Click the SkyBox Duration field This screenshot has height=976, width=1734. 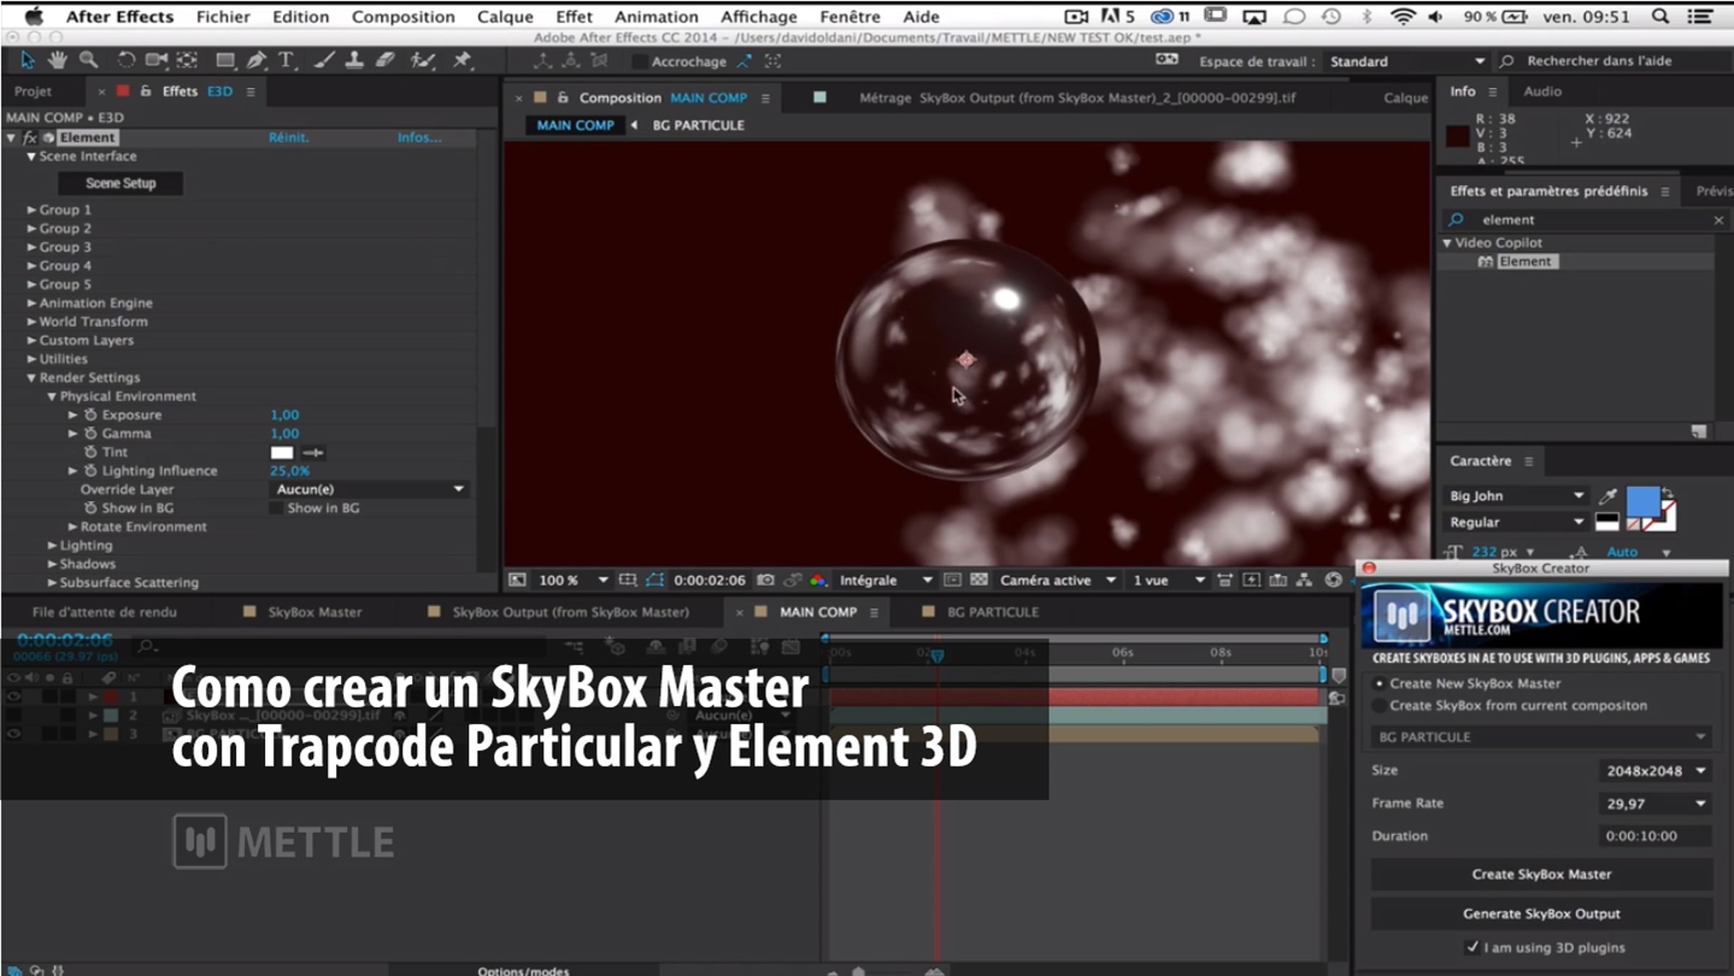coord(1655,836)
